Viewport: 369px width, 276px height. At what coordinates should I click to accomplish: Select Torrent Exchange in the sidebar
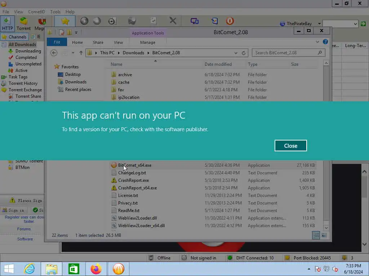click(25, 89)
